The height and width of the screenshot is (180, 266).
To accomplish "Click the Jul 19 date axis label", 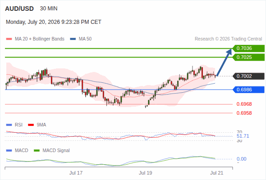I will [145, 173].
